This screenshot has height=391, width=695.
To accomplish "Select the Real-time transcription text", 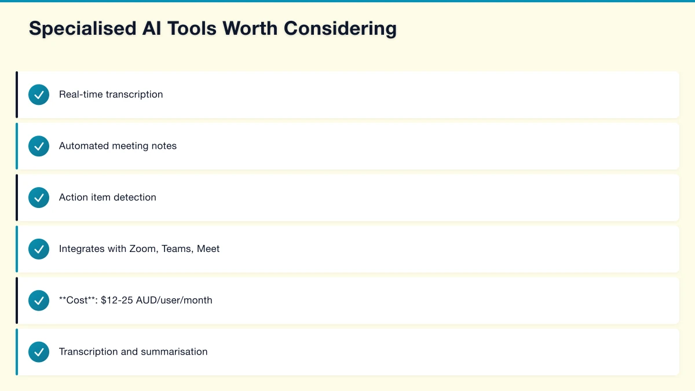I will [x=111, y=94].
